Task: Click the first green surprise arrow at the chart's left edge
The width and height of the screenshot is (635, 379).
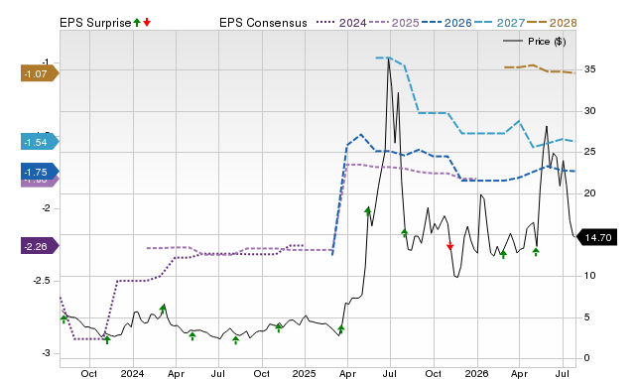Action: tap(63, 319)
